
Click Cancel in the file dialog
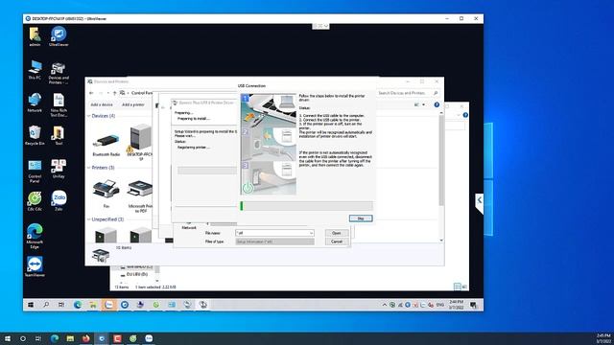(337, 241)
